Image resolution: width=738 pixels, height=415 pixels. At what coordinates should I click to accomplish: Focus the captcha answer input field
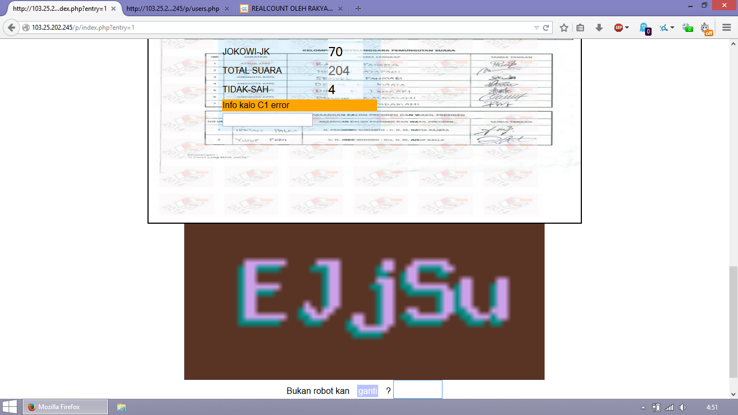[418, 390]
